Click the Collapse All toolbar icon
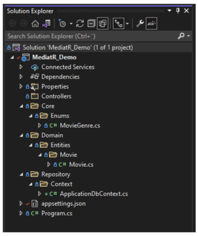 (92, 24)
